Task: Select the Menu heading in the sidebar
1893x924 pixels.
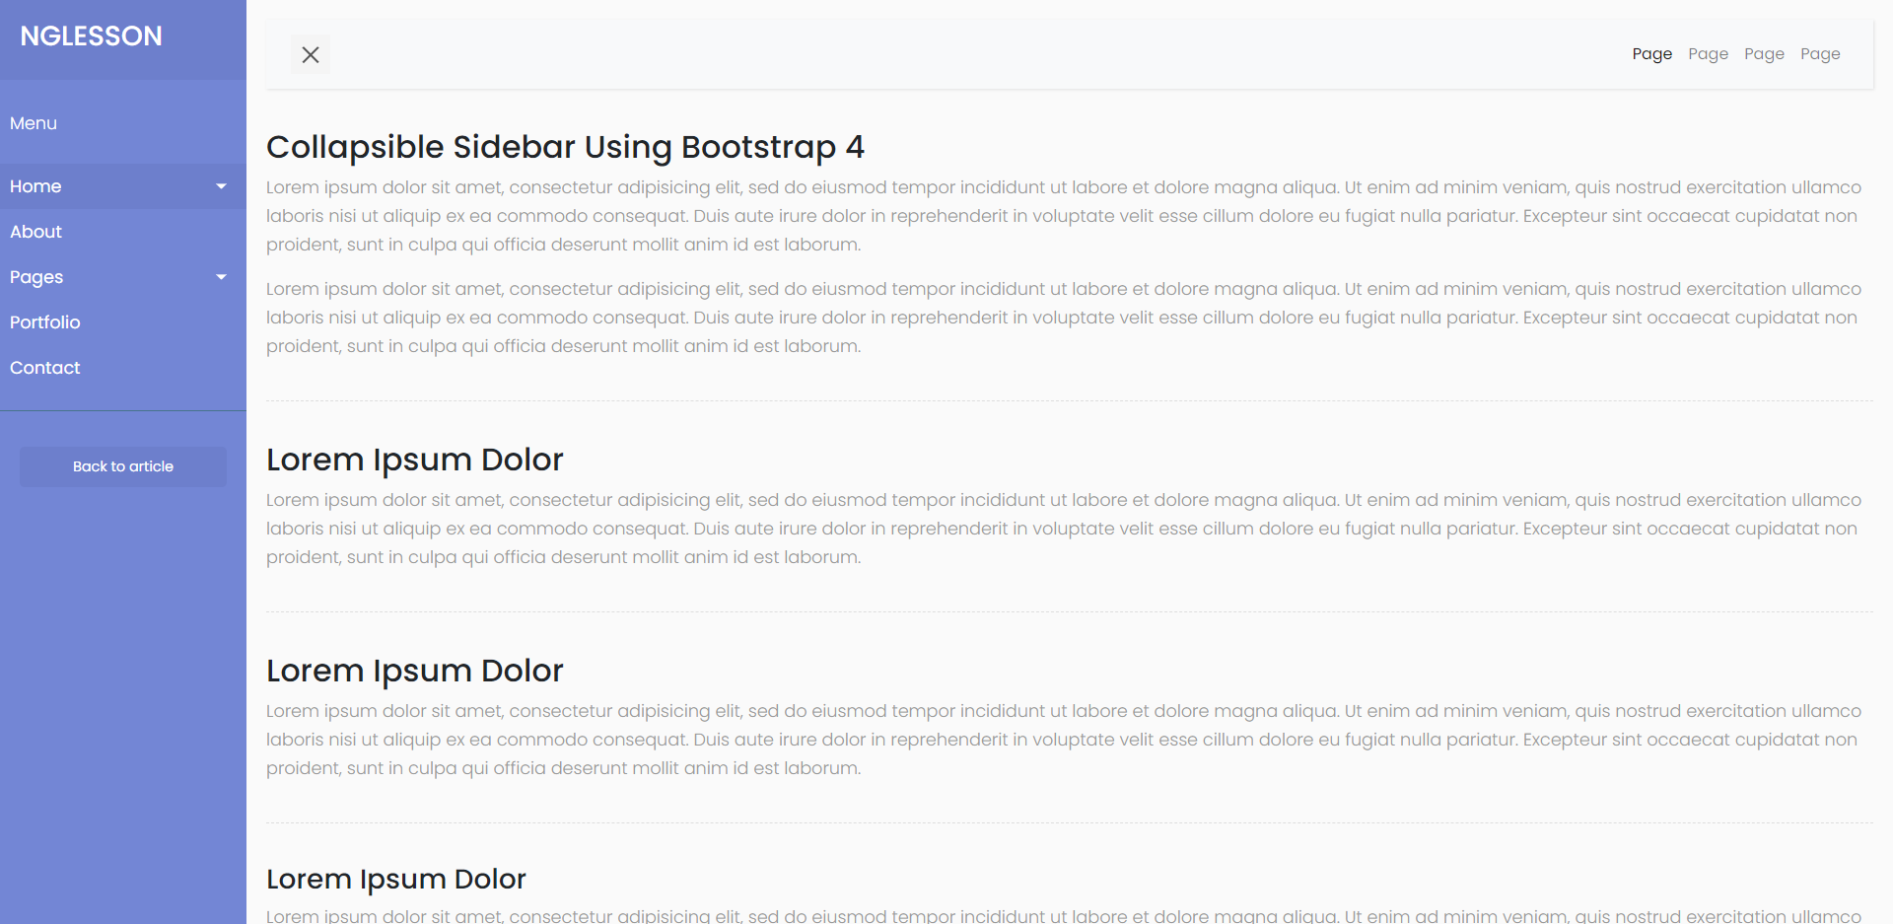Action: 34,123
